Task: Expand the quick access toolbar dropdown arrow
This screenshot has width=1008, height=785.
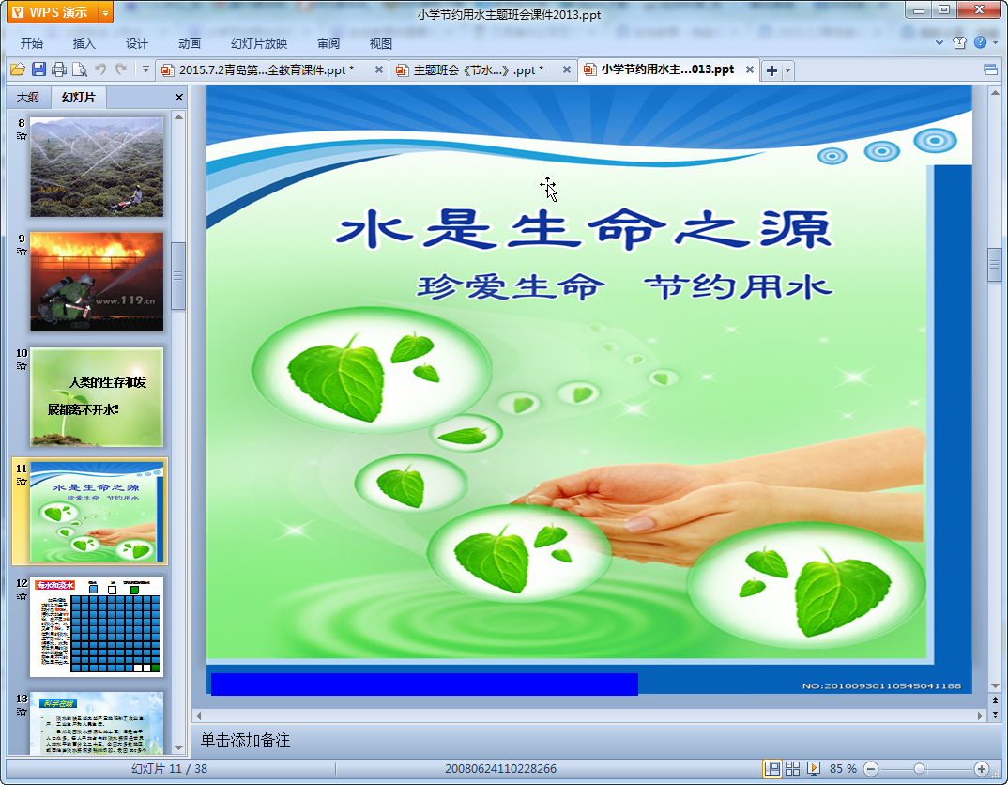Action: coord(145,69)
